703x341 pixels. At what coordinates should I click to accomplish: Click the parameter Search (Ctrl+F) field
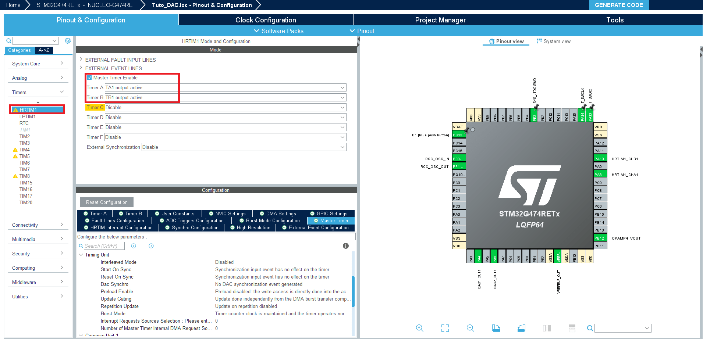pyautogui.click(x=104, y=246)
